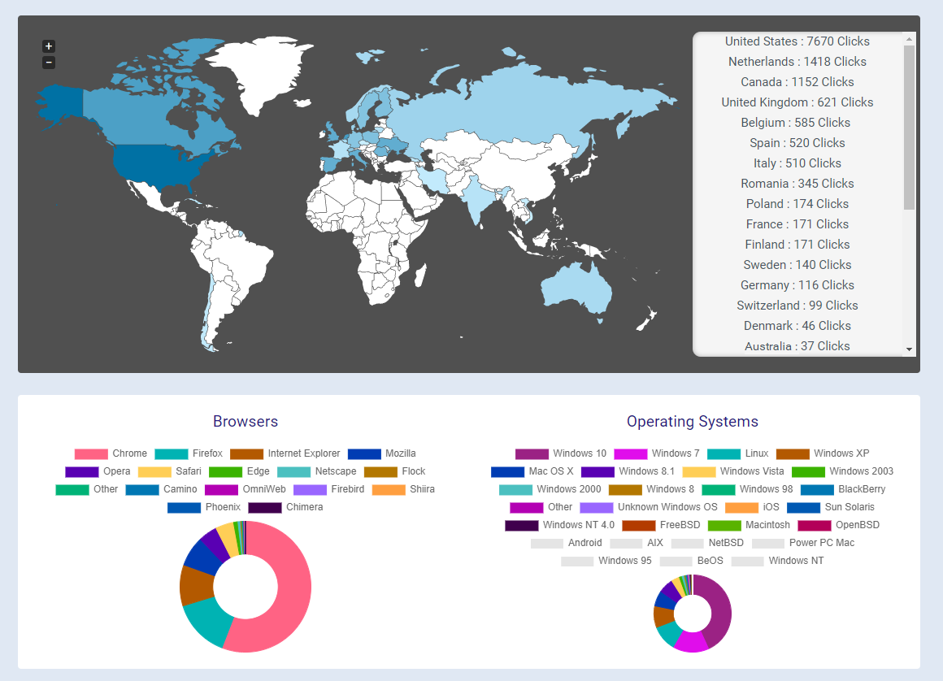This screenshot has height=681, width=943.
Task: Zoom in on the world map
Action: tap(48, 46)
